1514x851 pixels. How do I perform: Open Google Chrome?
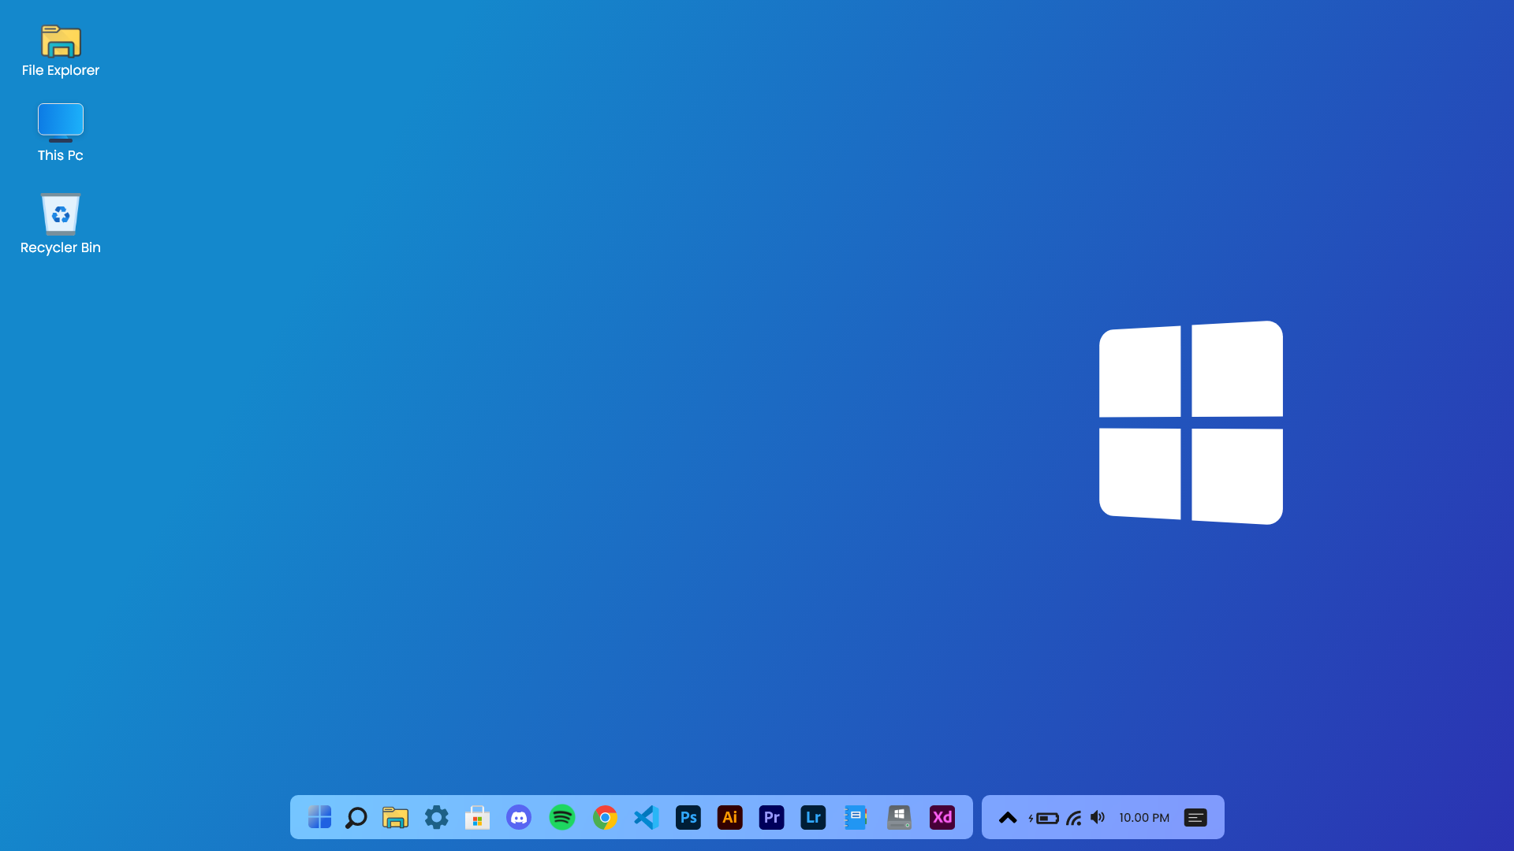(x=605, y=817)
